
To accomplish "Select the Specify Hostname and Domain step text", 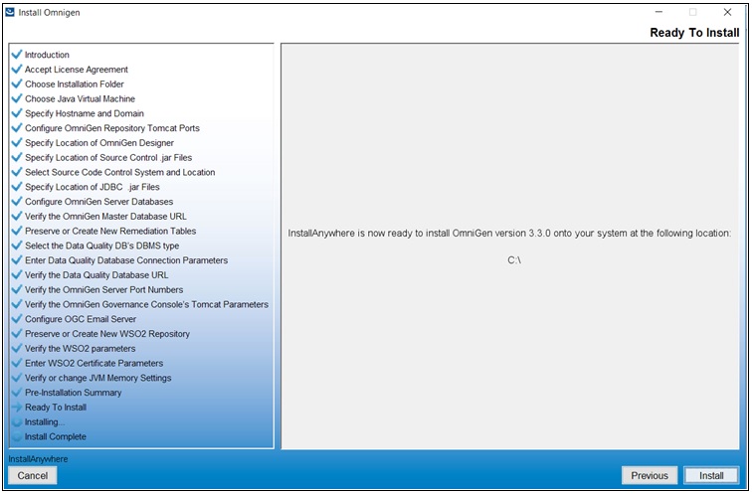I will (85, 113).
